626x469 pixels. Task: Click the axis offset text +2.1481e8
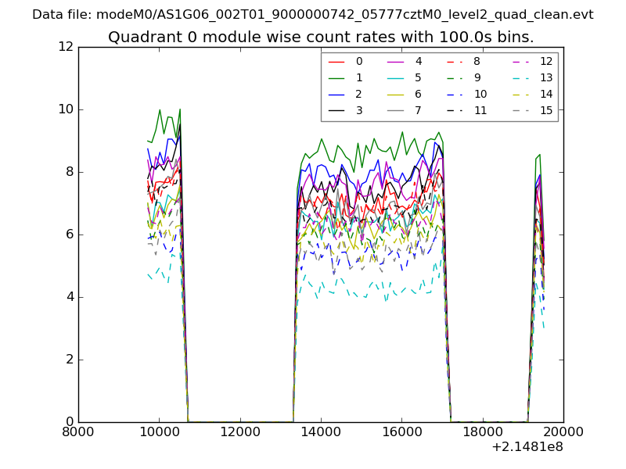tap(527, 448)
